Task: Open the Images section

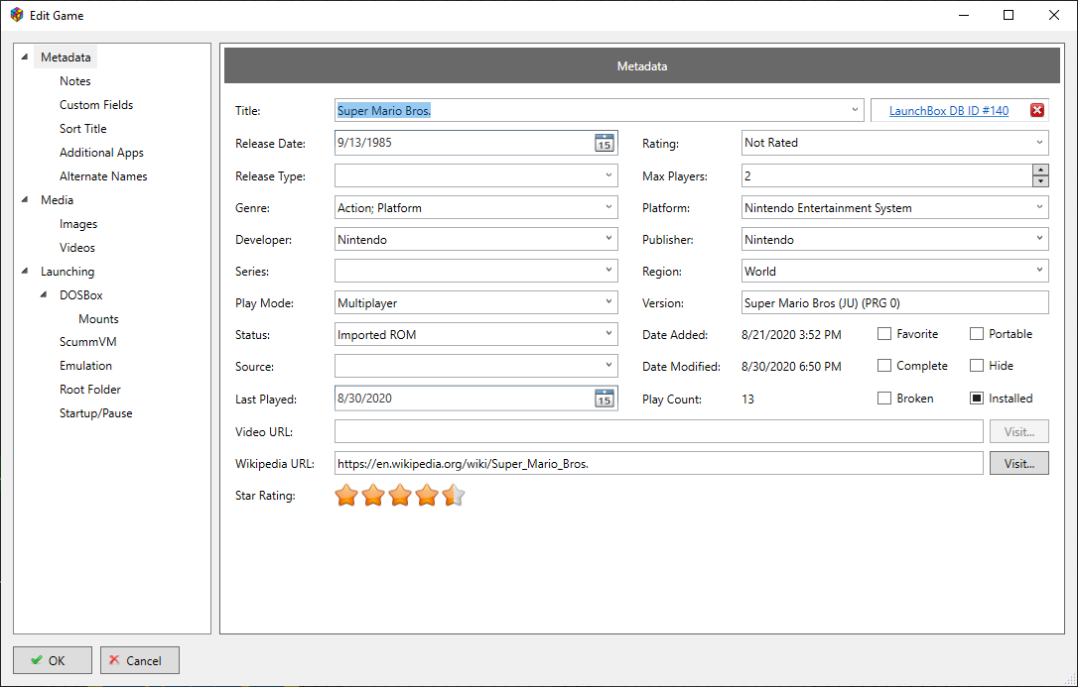Action: pyautogui.click(x=78, y=224)
